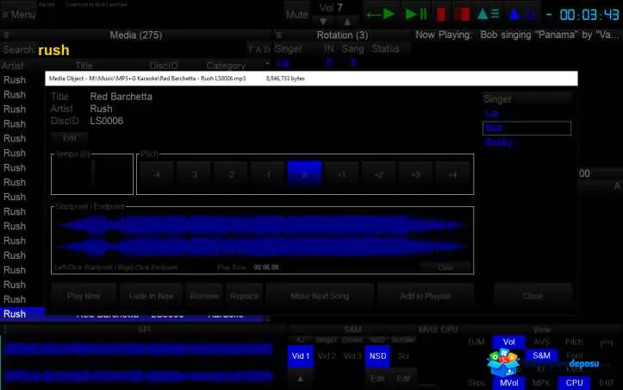The width and height of the screenshot is (623, 390).
Task: Toggle the DJM view button
Action: click(477, 342)
